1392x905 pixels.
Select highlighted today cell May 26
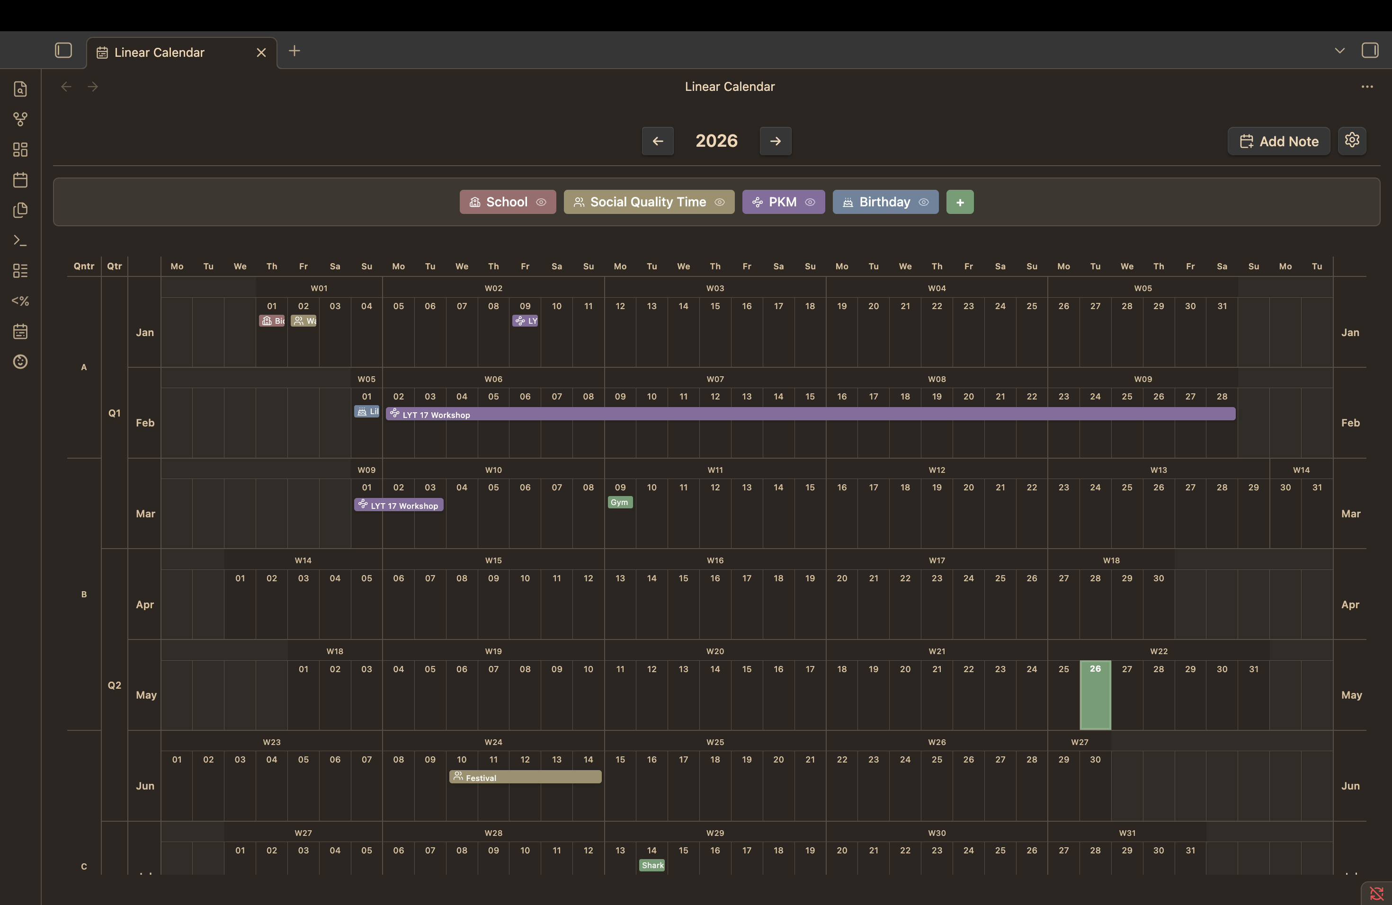[1095, 695]
